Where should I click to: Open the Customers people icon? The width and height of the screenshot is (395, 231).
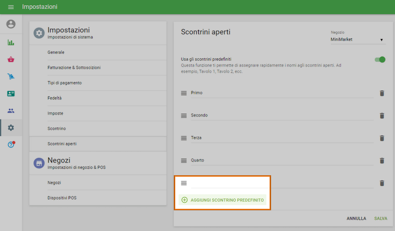point(11,111)
